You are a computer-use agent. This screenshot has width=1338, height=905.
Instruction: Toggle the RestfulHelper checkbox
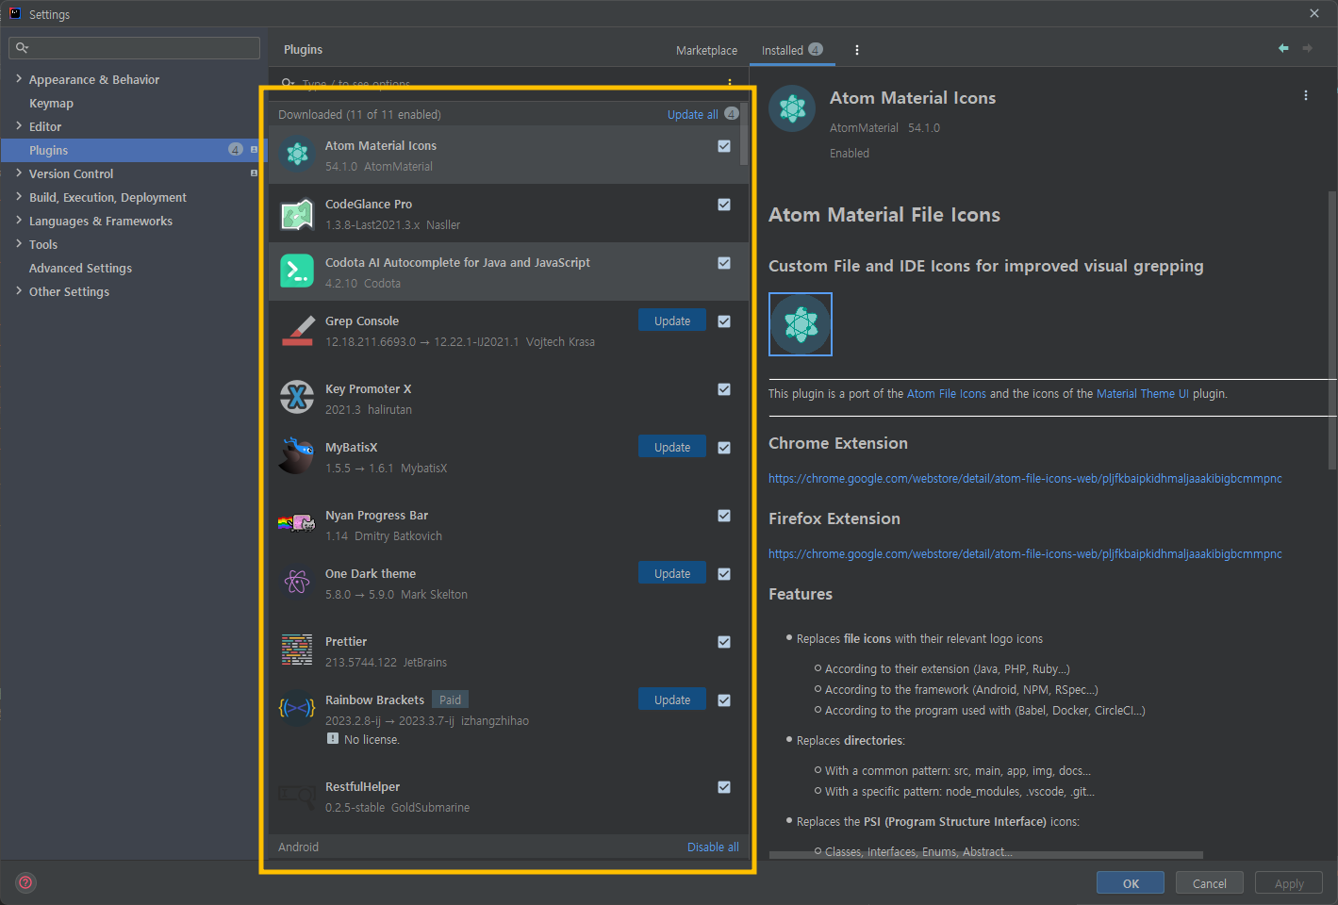[x=724, y=787]
